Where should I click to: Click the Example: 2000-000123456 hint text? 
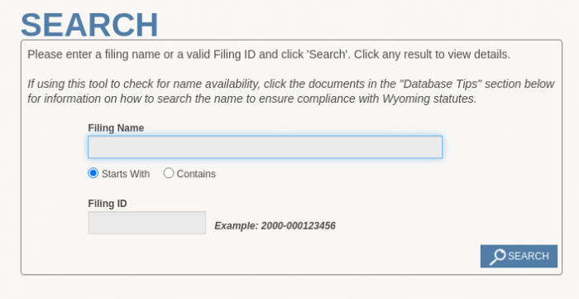[275, 226]
